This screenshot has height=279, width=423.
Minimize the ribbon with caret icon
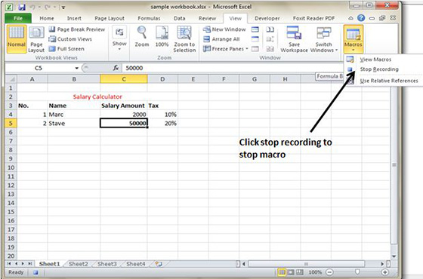tap(350, 18)
